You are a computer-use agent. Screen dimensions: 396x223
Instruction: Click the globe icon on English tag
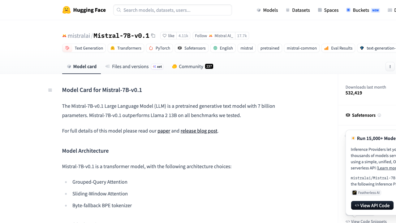tap(215, 48)
